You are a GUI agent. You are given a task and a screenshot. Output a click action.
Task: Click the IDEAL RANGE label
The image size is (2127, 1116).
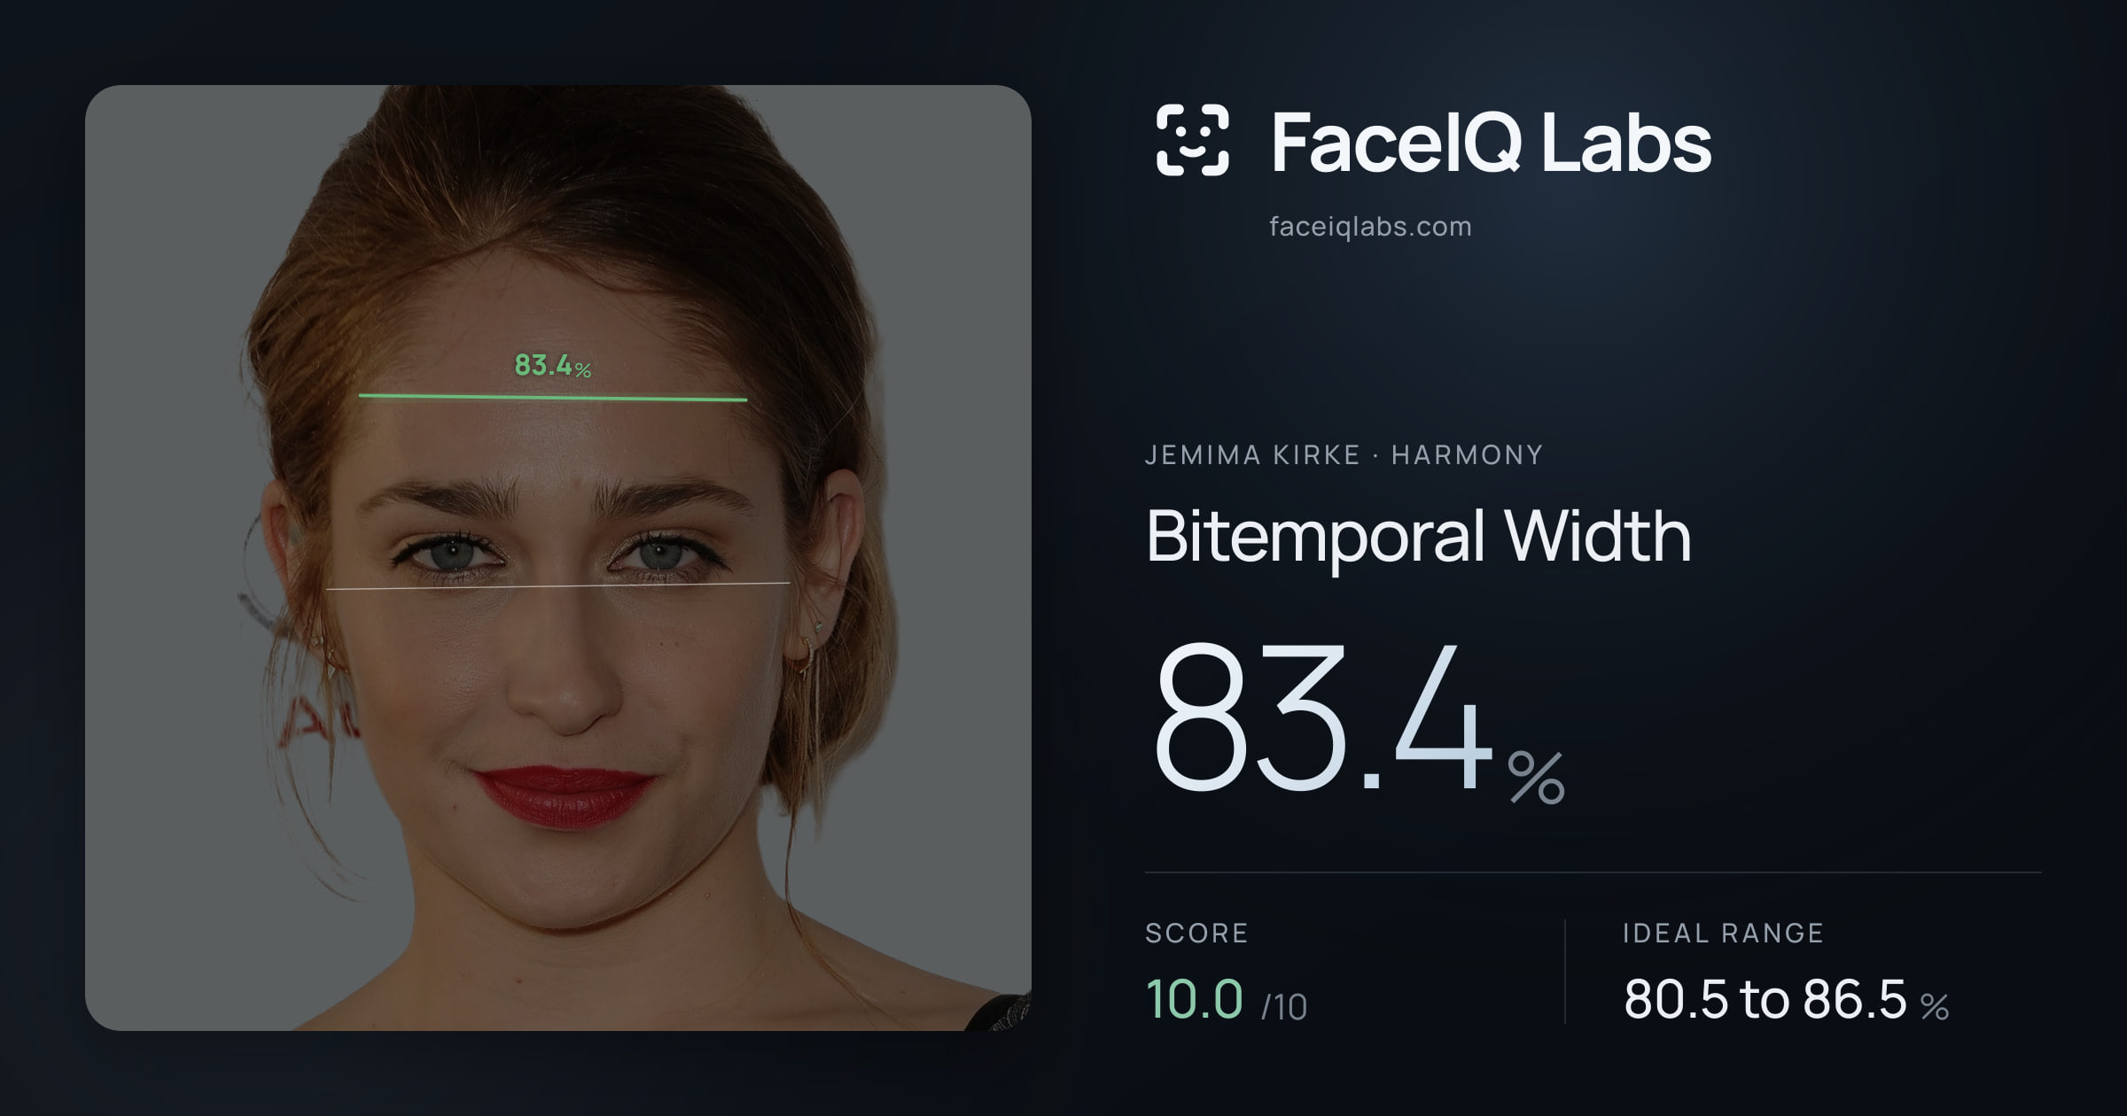tap(1723, 933)
